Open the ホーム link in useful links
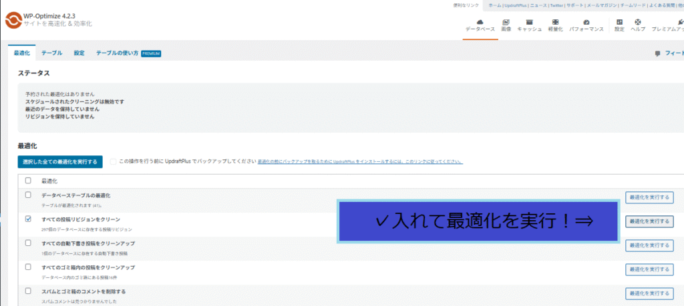The width and height of the screenshot is (684, 306). coord(495,5)
